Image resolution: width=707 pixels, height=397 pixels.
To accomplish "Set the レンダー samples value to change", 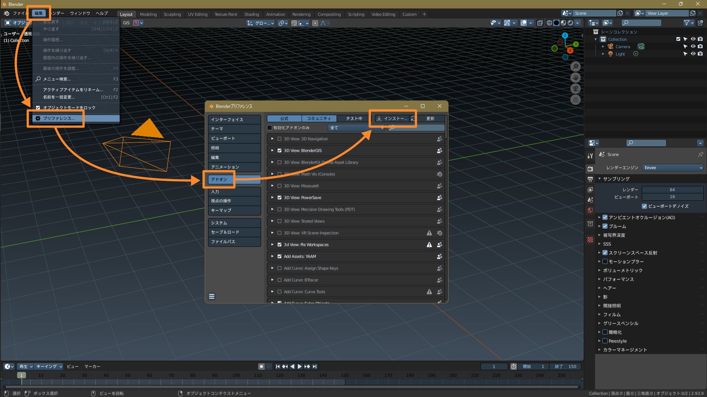I will [673, 190].
